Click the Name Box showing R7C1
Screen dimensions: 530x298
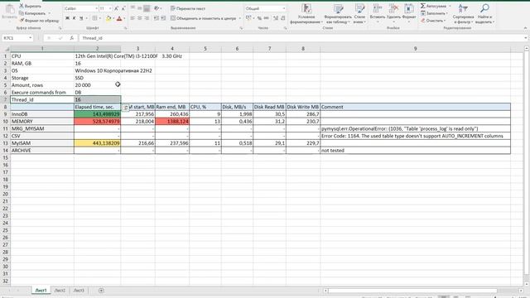(x=17, y=38)
